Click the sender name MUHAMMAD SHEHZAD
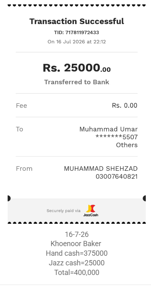This screenshot has height=287, width=151. (x=101, y=169)
